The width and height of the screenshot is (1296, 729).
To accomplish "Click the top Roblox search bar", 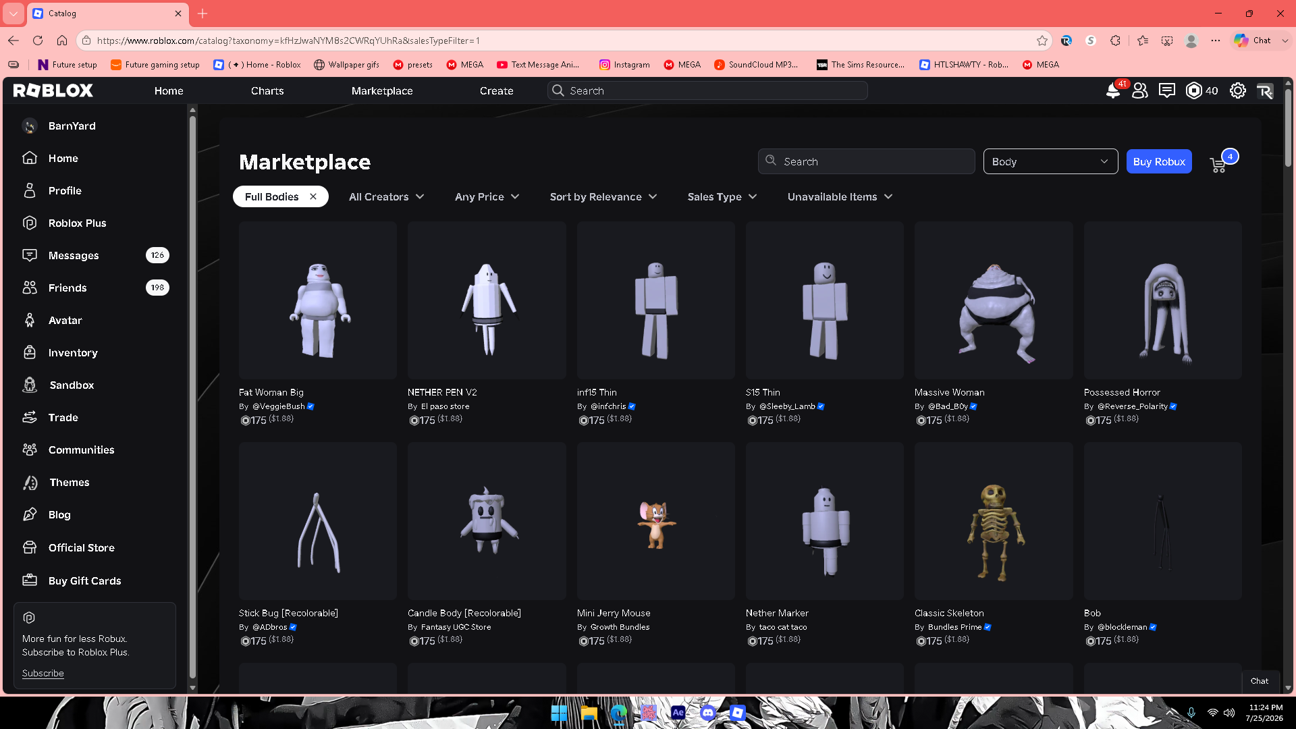I will (707, 90).
